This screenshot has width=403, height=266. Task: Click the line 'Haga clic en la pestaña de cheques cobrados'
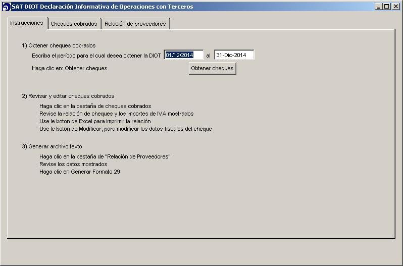(x=95, y=106)
